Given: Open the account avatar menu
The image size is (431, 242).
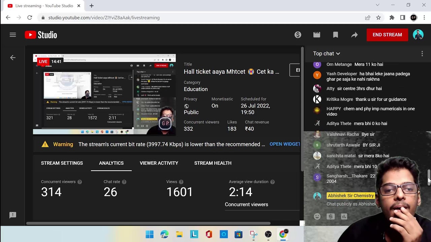Looking at the screenshot, I should coord(418,35).
